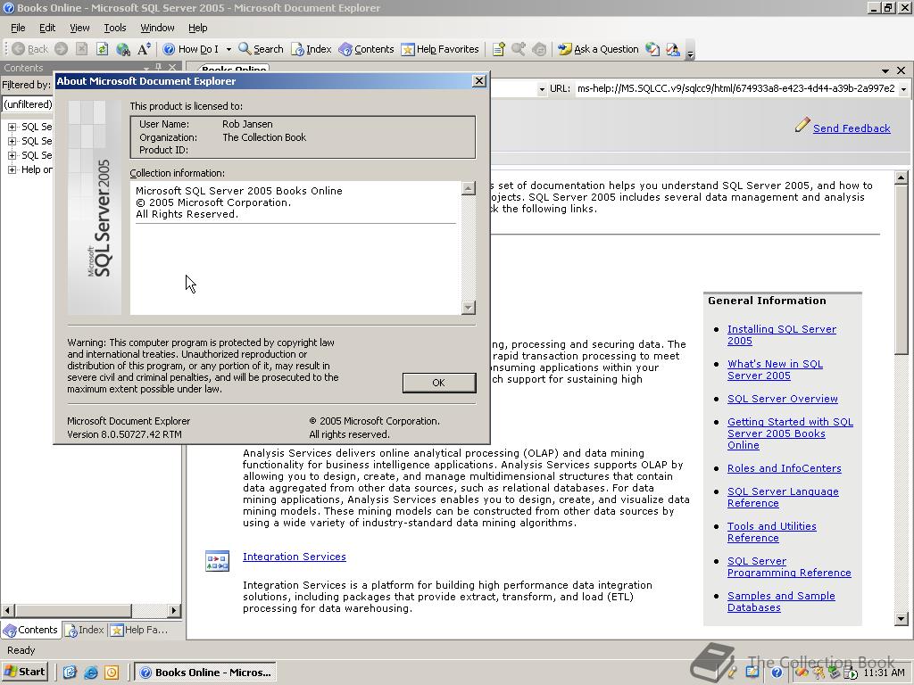Open the Filtered by combo box

(x=27, y=104)
